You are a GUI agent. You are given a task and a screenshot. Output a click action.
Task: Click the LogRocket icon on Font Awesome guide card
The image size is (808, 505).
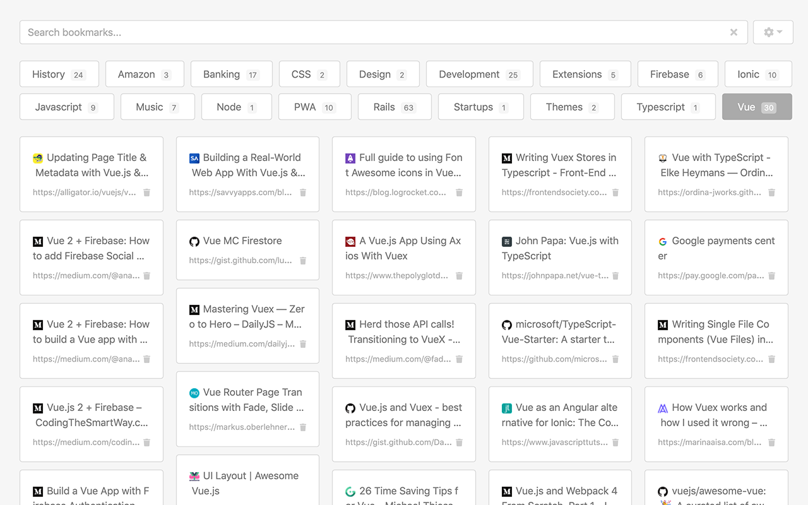click(350, 157)
